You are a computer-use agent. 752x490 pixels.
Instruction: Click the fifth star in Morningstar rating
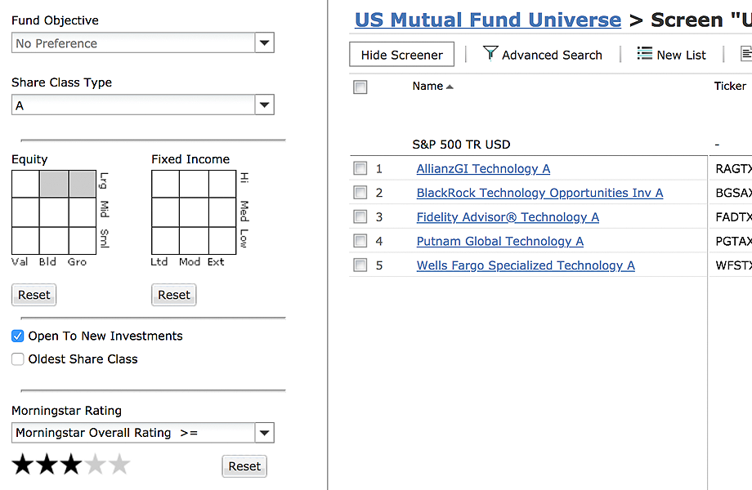119,465
